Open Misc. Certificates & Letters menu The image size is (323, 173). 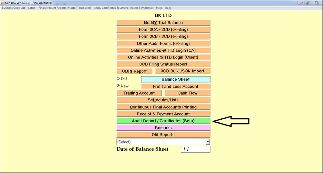point(123,8)
